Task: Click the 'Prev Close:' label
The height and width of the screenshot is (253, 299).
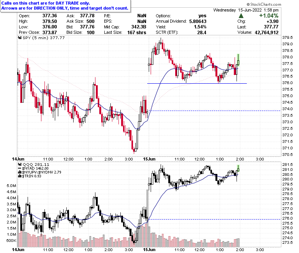Action: pyautogui.click(x=29, y=33)
